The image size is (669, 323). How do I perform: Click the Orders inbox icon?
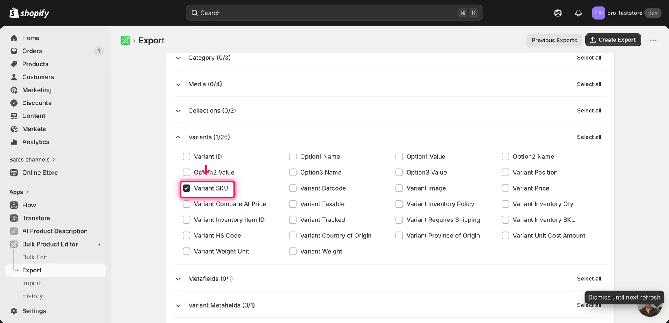[14, 51]
